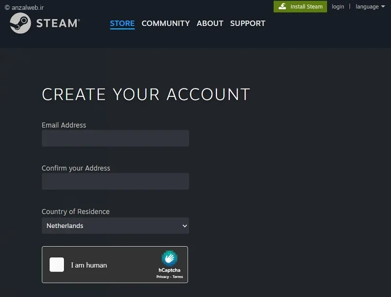
Task: Click the hCaptcha hand logo
Action: 169,258
